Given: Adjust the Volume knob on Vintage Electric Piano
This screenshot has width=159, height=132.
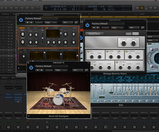Looking at the screenshot, I should (x=133, y=43).
